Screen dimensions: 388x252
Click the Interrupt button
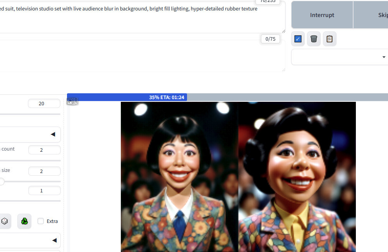pos(322,15)
